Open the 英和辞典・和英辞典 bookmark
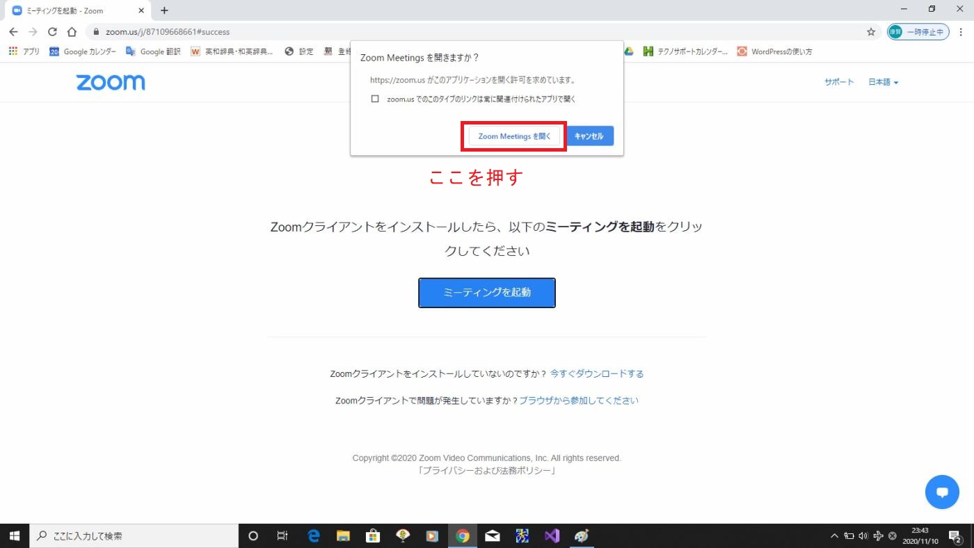This screenshot has width=974, height=548. click(x=232, y=51)
